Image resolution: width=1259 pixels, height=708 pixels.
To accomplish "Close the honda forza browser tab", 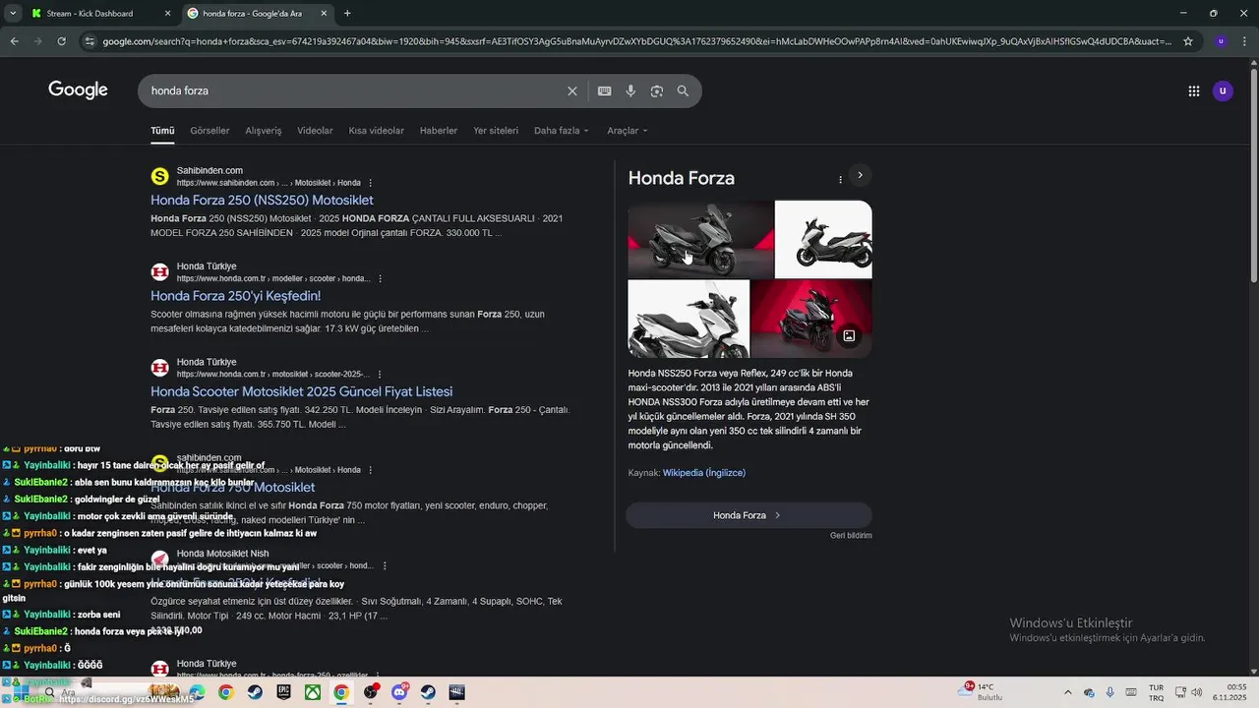I will tap(325, 14).
